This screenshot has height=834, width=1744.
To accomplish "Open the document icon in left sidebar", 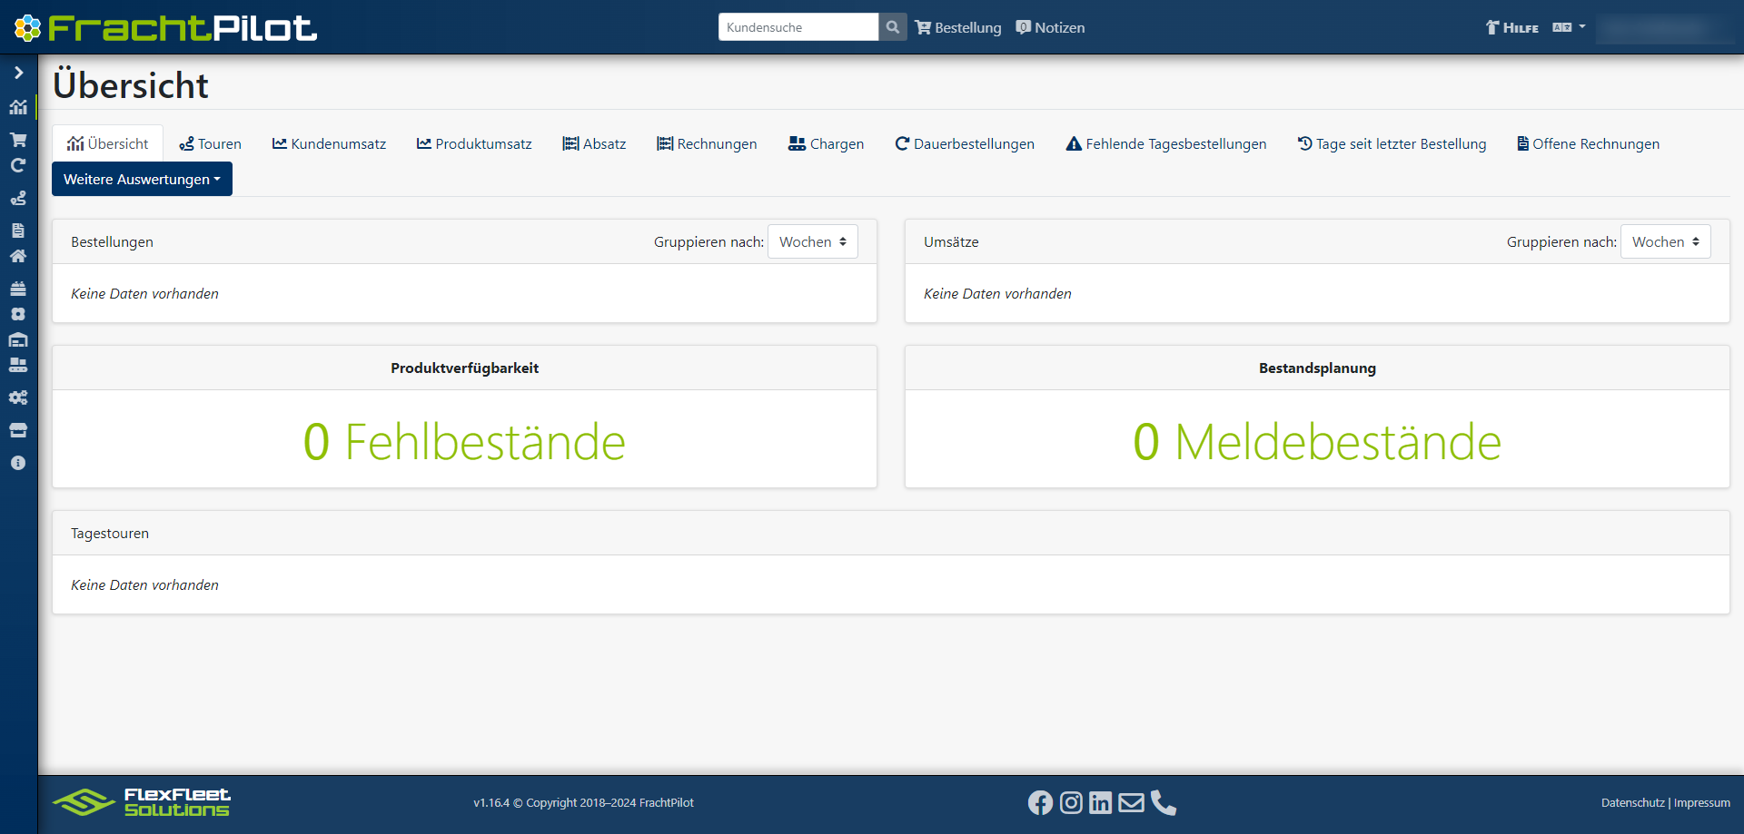I will tap(18, 231).
